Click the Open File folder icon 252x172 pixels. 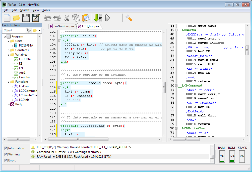pos(16,18)
